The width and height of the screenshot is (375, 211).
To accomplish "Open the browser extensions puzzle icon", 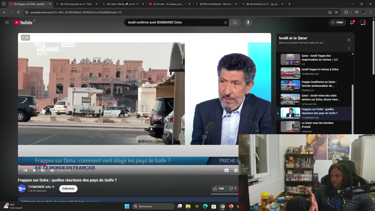I will (x=346, y=12).
